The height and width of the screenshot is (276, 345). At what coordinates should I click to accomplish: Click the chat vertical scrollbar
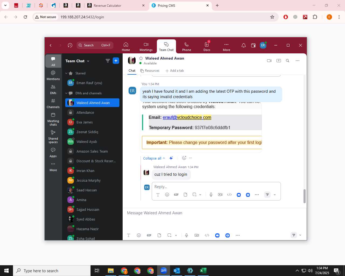click(x=305, y=196)
